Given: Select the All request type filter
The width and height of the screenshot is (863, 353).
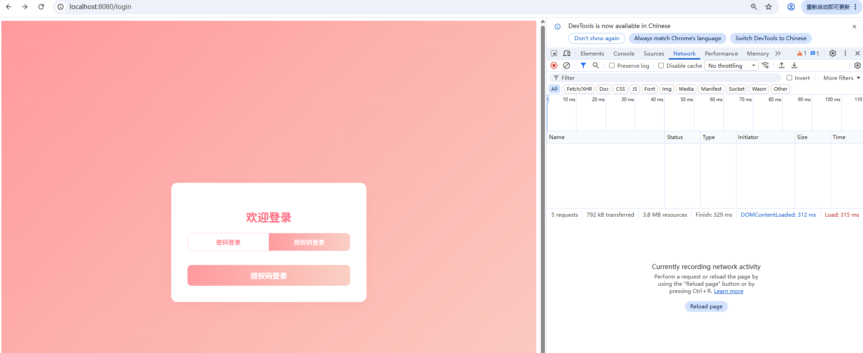Looking at the screenshot, I should (x=554, y=89).
